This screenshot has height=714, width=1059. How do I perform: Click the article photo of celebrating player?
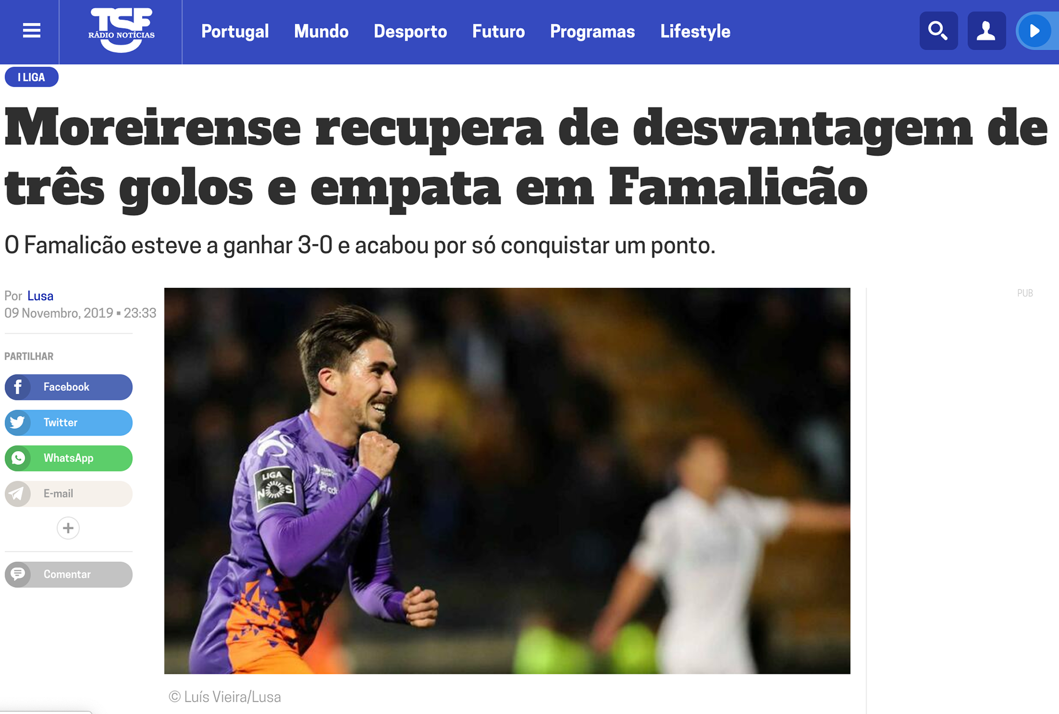(x=507, y=481)
